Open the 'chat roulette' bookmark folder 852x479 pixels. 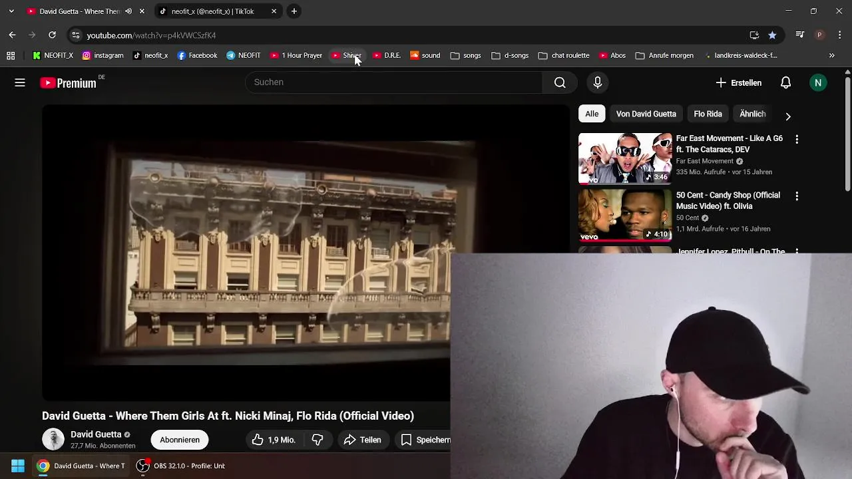coord(564,56)
